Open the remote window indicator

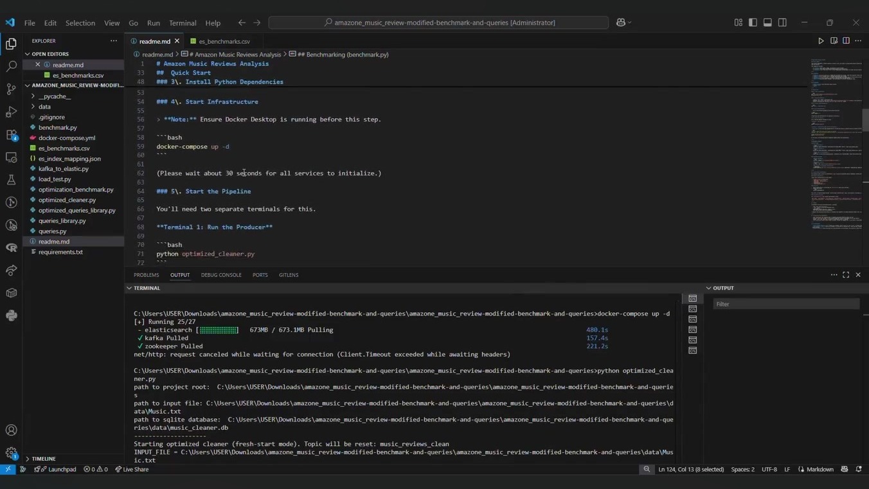(x=8, y=470)
